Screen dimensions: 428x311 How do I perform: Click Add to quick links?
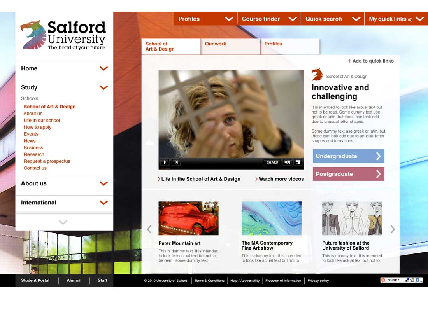click(371, 61)
